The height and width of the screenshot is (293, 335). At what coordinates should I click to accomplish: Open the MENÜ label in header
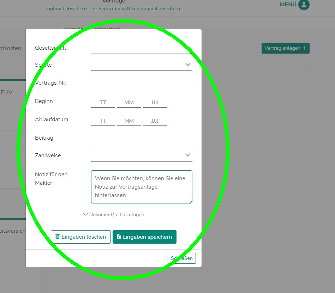pos(288,5)
